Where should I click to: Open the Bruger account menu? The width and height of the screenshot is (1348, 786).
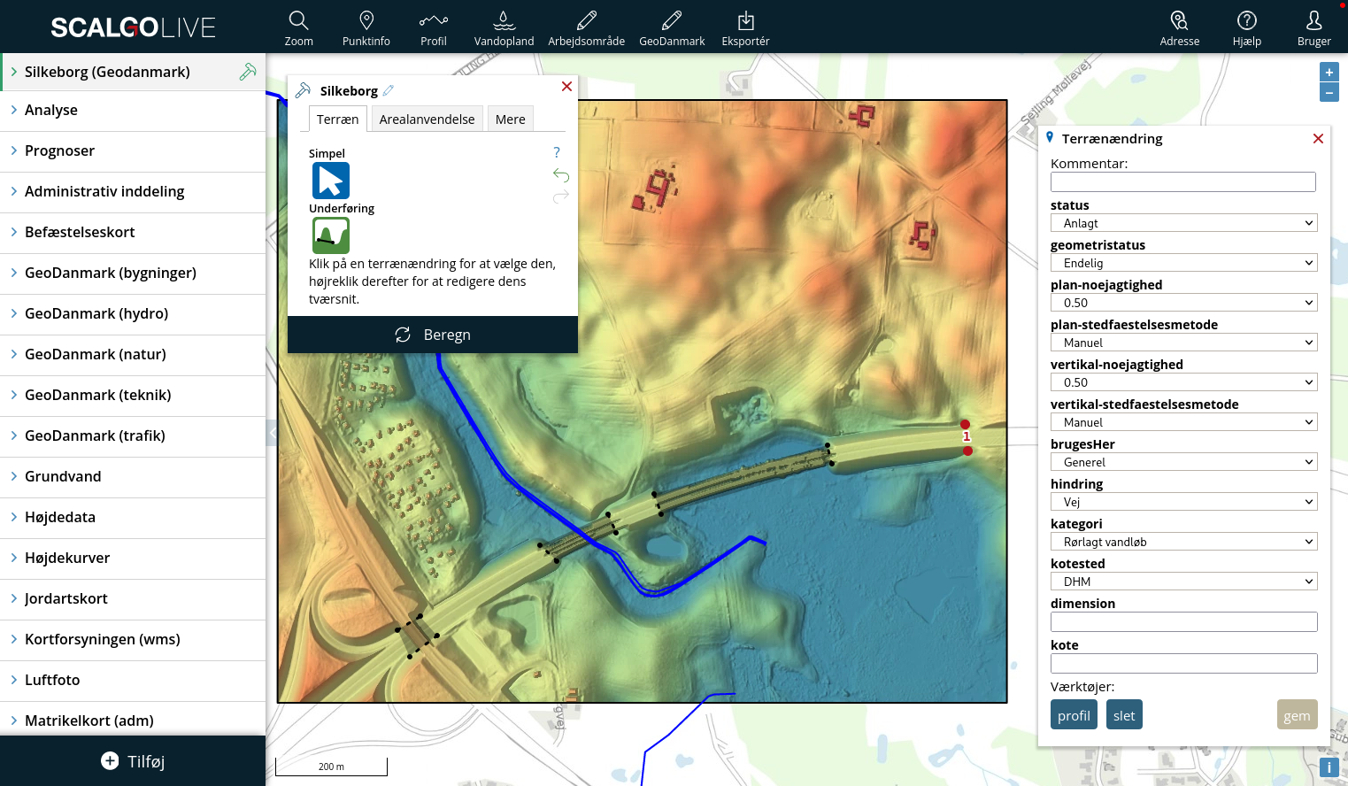(1314, 27)
